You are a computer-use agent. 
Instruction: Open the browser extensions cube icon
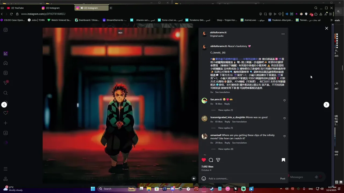316,14
